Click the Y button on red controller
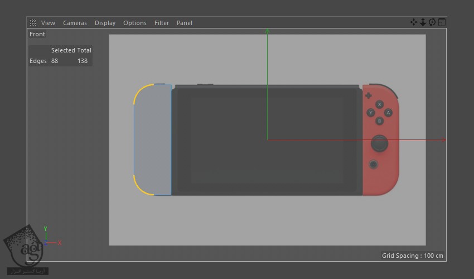The height and width of the screenshot is (279, 474). (x=371, y=113)
